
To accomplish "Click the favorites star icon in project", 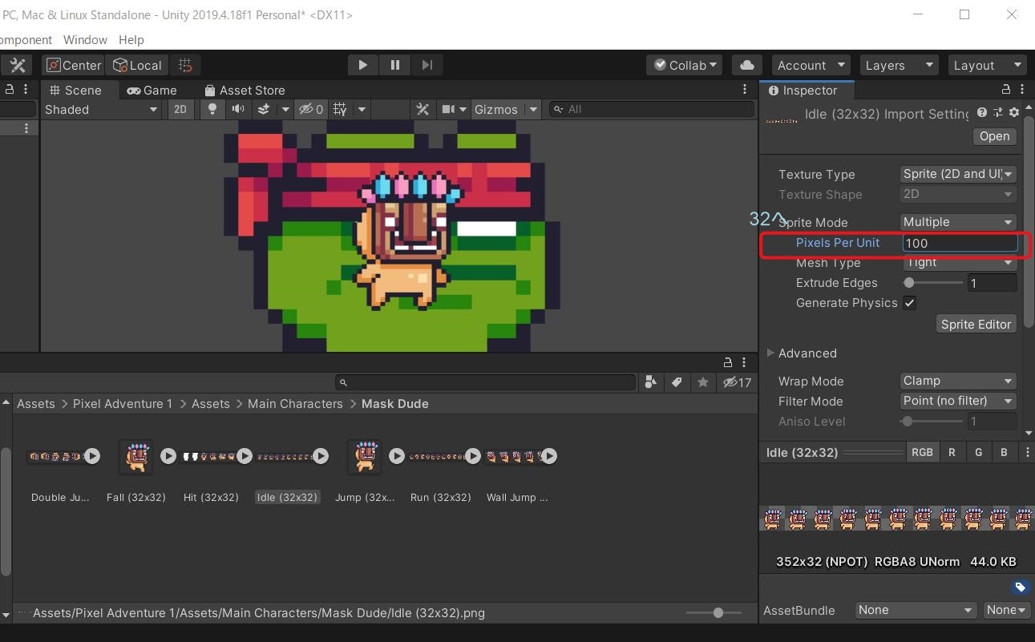I will [x=703, y=382].
